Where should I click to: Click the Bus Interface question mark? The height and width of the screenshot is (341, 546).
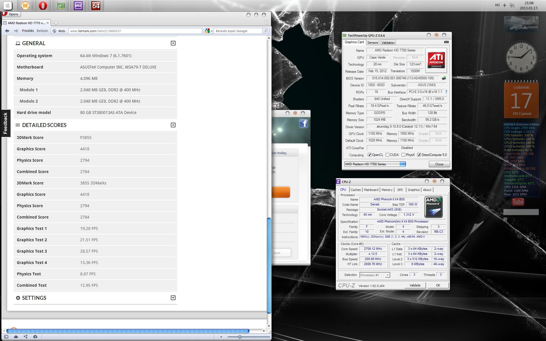(x=446, y=92)
